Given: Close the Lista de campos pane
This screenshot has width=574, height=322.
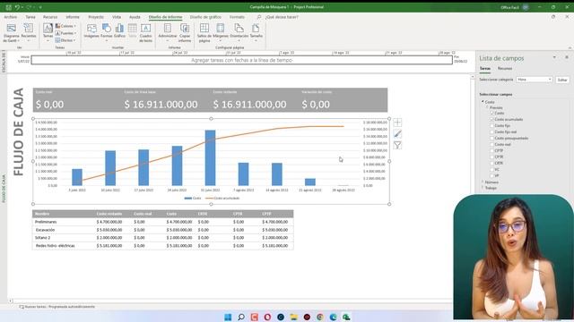Looking at the screenshot, I should pos(567,57).
